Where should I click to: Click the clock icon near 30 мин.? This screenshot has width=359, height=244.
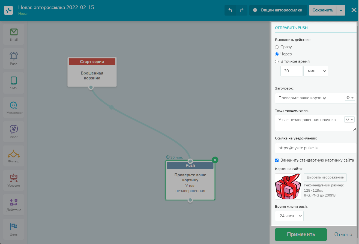tap(168, 157)
